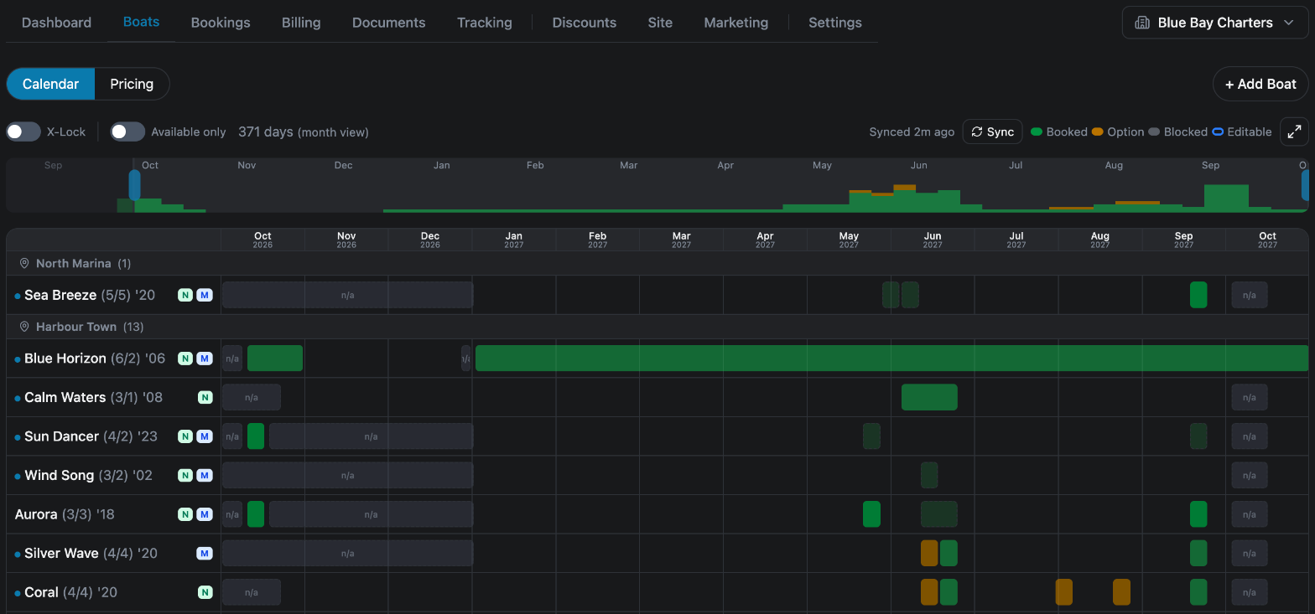Open the Billing tab

[301, 23]
